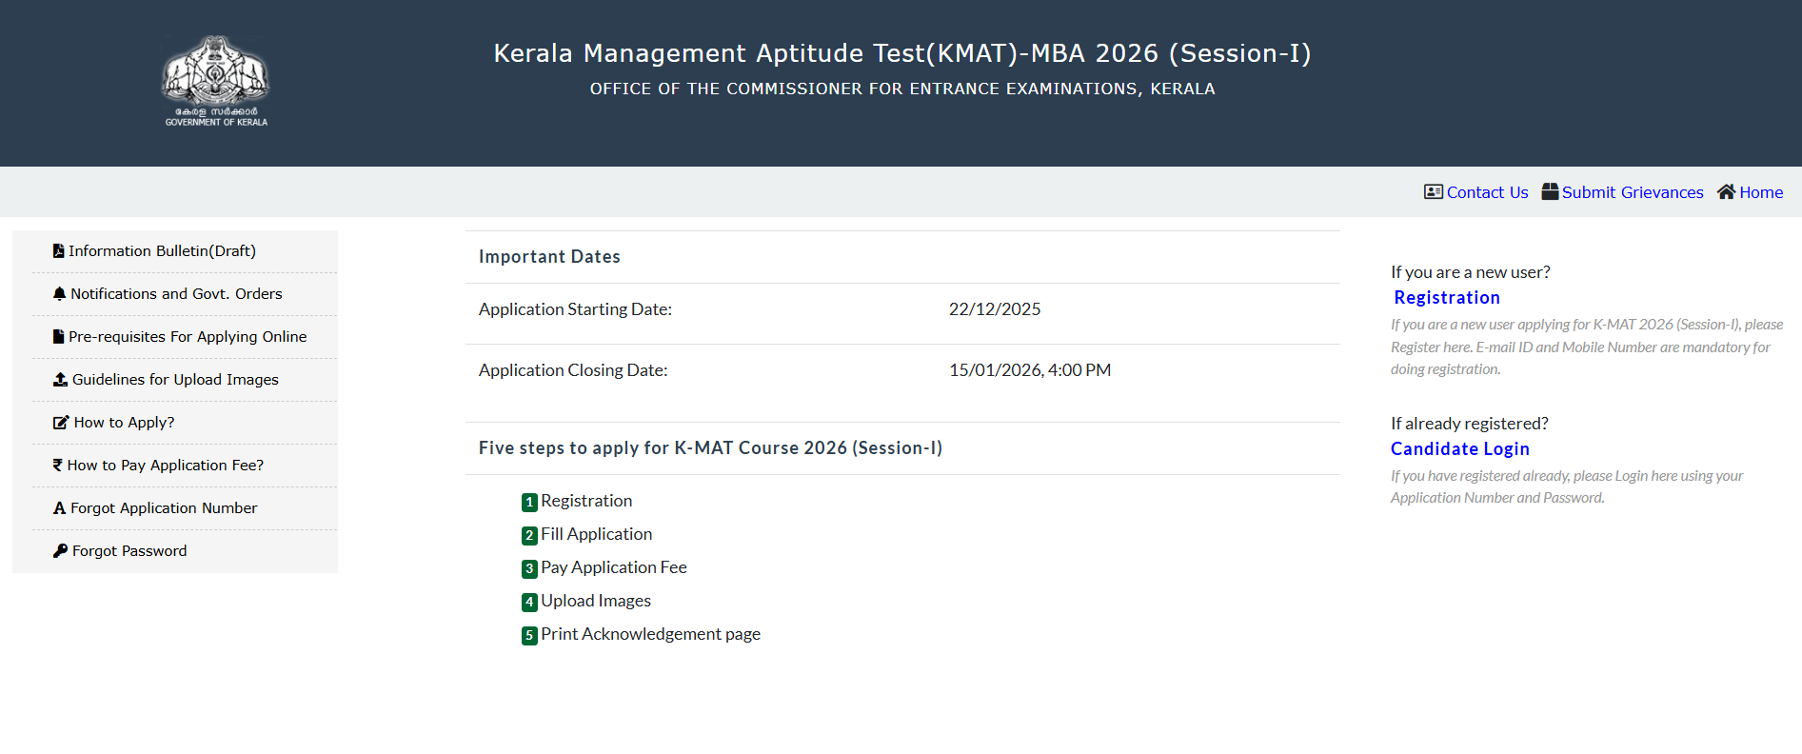Go to new user Registration link
The width and height of the screenshot is (1802, 754).
[x=1446, y=298]
